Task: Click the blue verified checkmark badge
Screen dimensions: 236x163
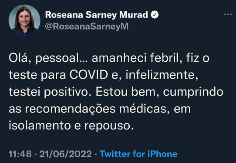Action: pos(155,15)
